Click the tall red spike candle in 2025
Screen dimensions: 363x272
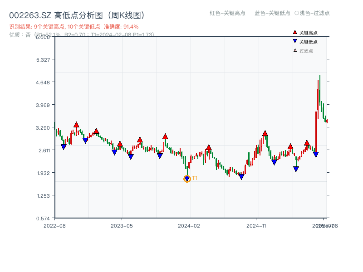click(316, 132)
